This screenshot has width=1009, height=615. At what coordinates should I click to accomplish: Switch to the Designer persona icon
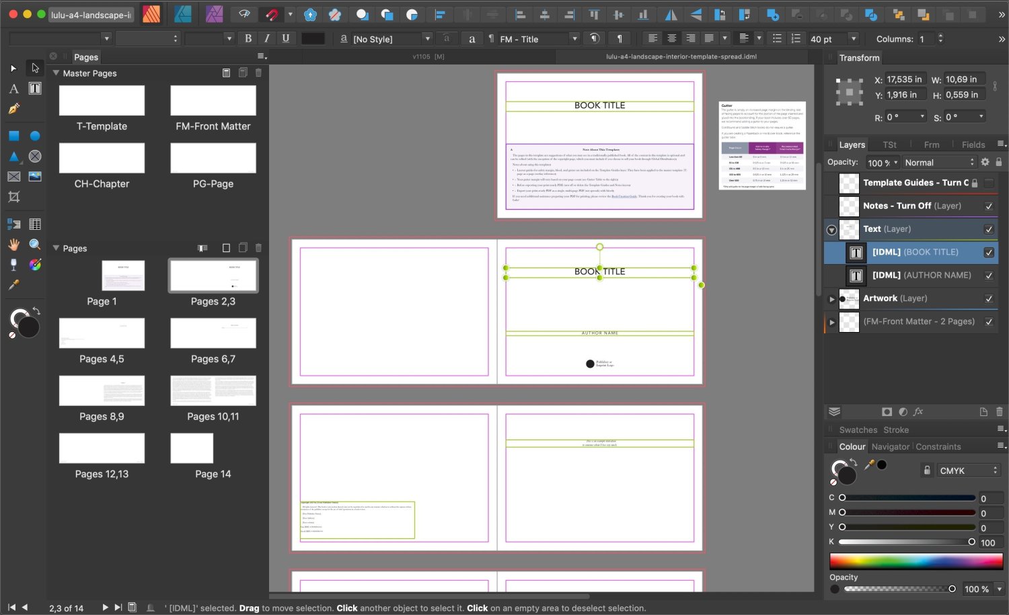(x=182, y=14)
